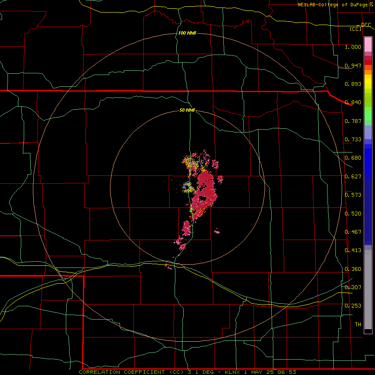375x375 pixels.
Task: Click the 0.520 color scale value
Action: point(353,214)
